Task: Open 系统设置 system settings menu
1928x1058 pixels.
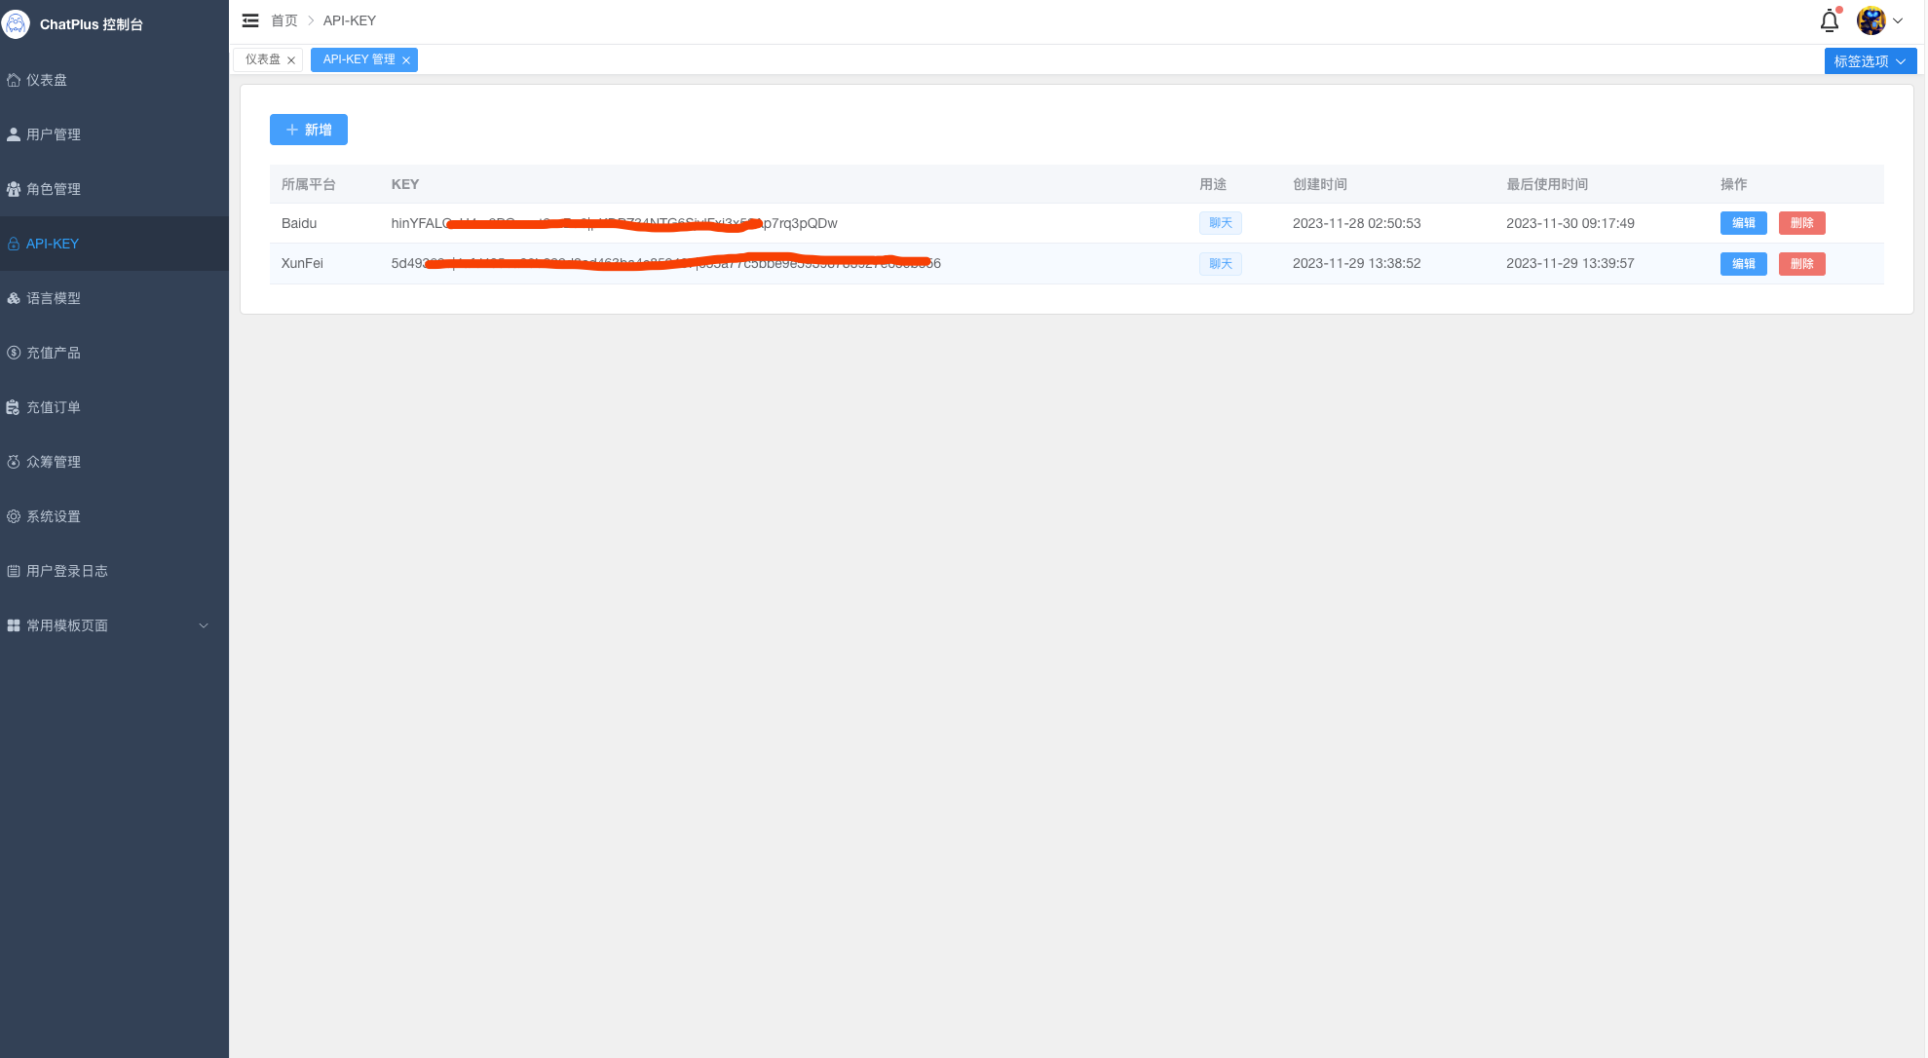Action: pos(54,516)
